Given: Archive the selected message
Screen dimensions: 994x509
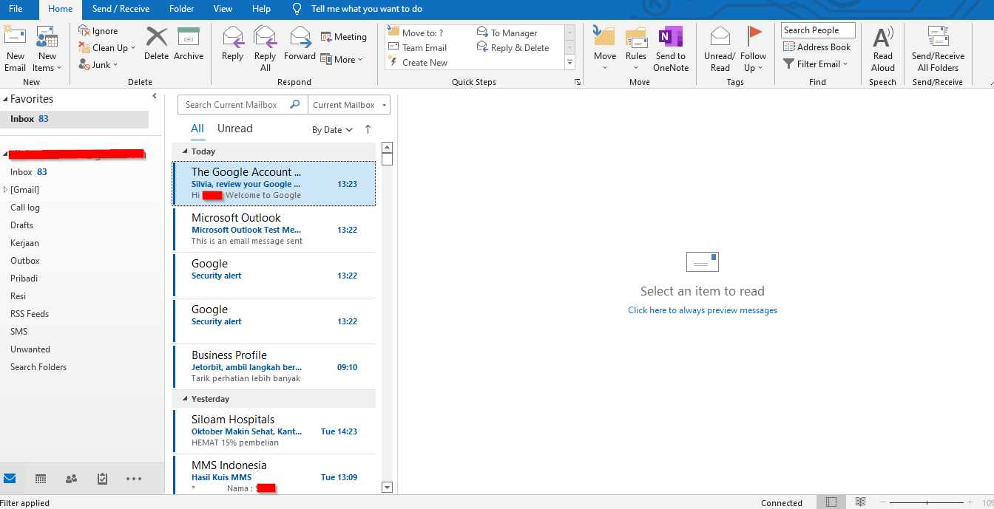Looking at the screenshot, I should [x=189, y=44].
